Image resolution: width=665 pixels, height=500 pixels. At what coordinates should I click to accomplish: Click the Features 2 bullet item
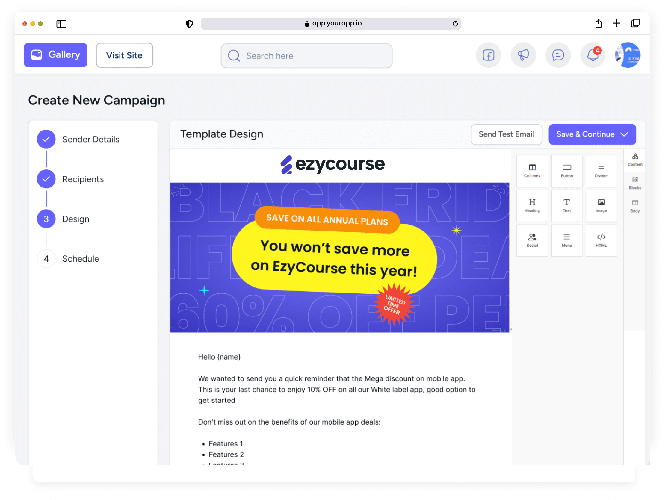pyautogui.click(x=226, y=454)
